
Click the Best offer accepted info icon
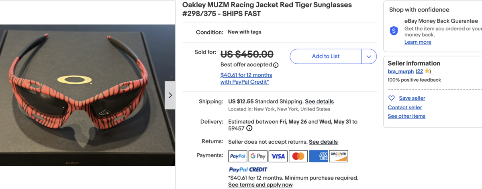pos(276,65)
